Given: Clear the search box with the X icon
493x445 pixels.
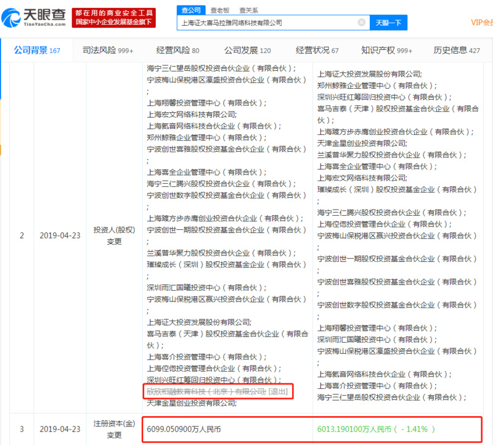Looking at the screenshot, I should pos(362,22).
